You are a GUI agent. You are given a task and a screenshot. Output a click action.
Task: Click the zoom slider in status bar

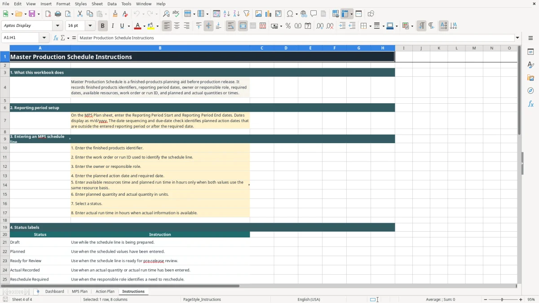(502, 299)
